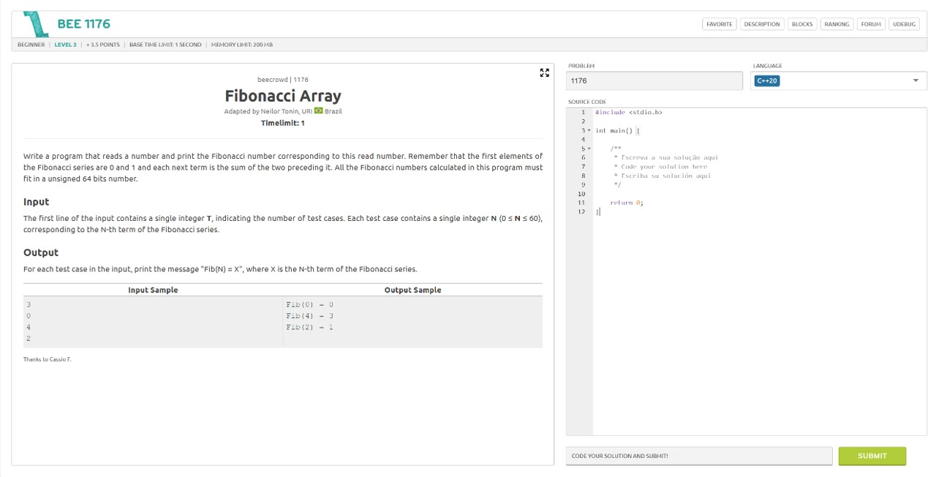Image resolution: width=936 pixels, height=477 pixels.
Task: Collapse the comment block fold arrow
Action: [x=589, y=149]
